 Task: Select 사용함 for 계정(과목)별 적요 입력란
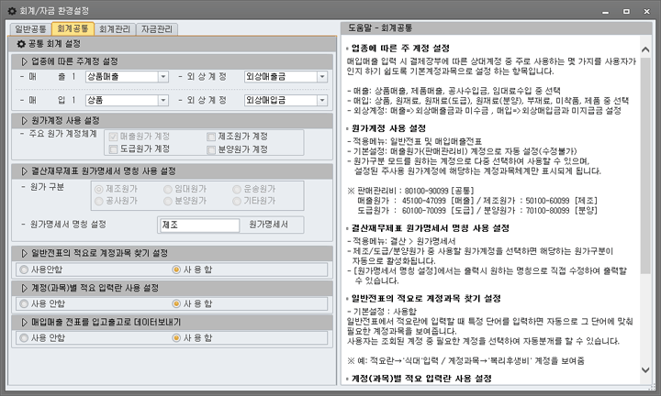pos(176,303)
